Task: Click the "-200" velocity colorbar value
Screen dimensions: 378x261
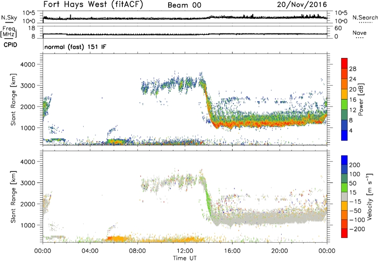Action: coord(357,229)
